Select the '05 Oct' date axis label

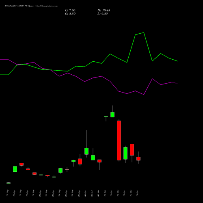click(x=92, y=193)
